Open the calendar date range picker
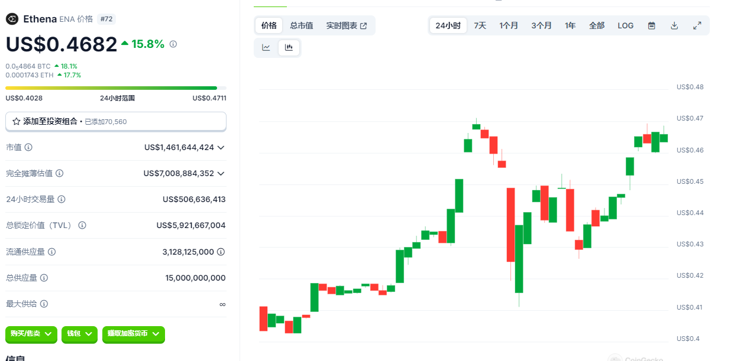Image resolution: width=734 pixels, height=361 pixels. click(651, 25)
